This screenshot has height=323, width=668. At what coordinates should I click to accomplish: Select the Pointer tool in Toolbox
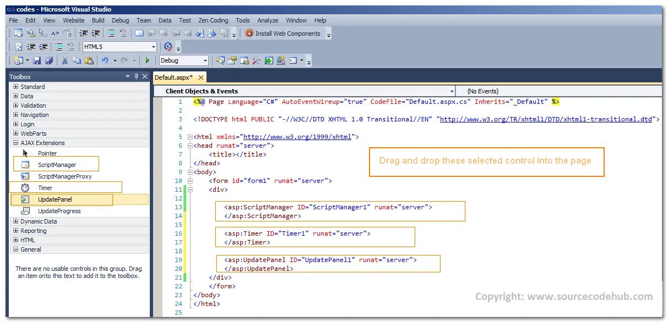(25, 153)
